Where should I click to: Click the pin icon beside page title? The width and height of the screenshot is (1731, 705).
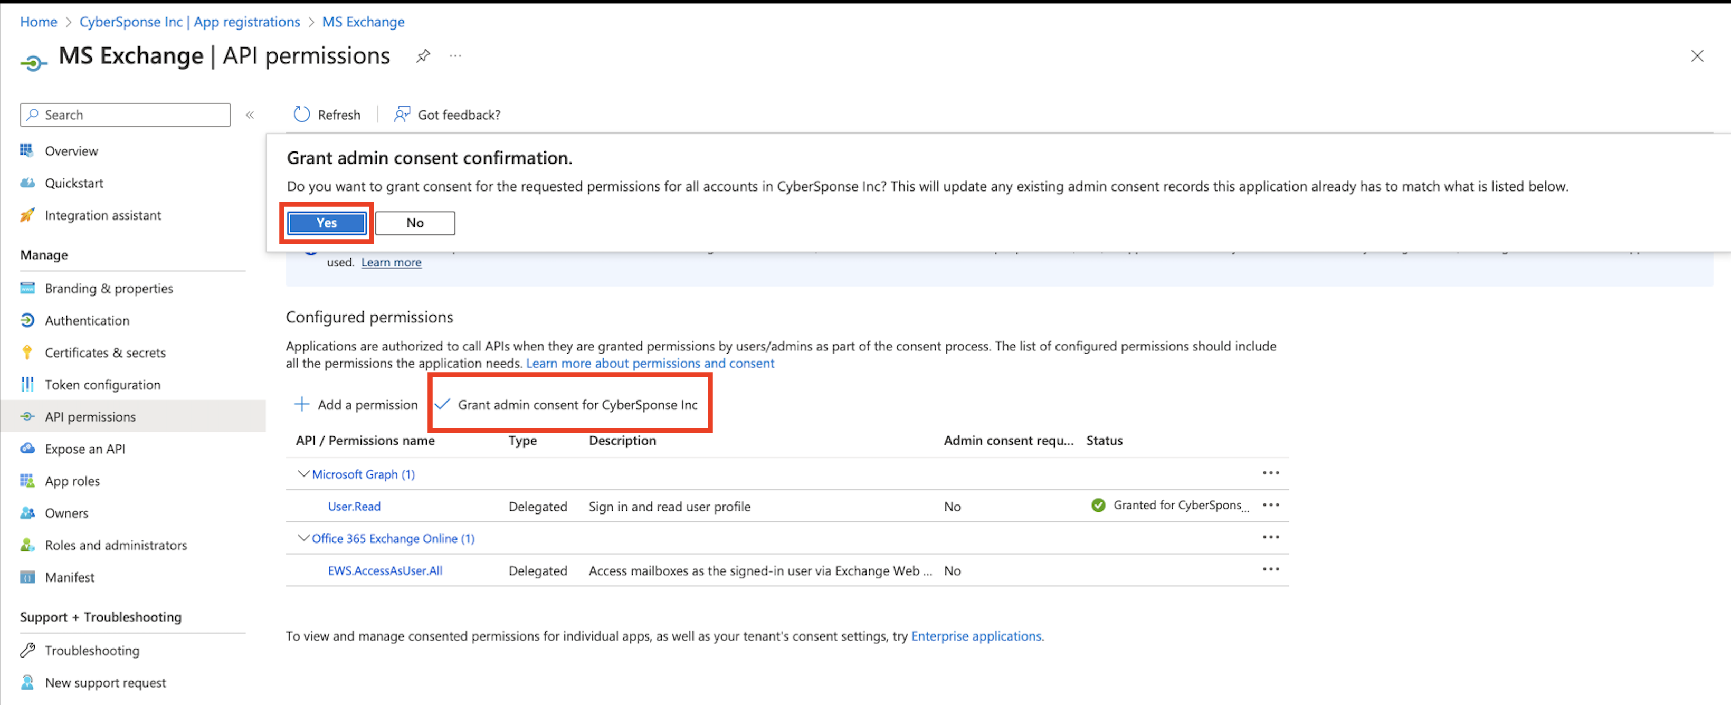[x=423, y=56]
